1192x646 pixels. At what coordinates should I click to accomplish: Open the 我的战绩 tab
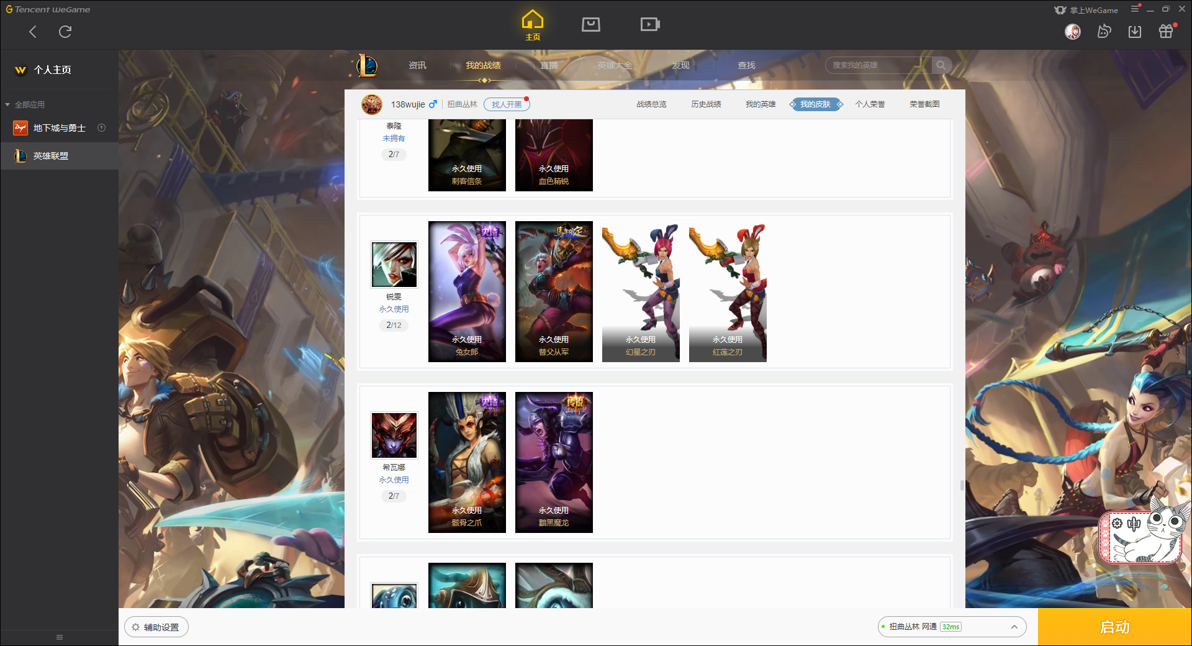(483, 65)
